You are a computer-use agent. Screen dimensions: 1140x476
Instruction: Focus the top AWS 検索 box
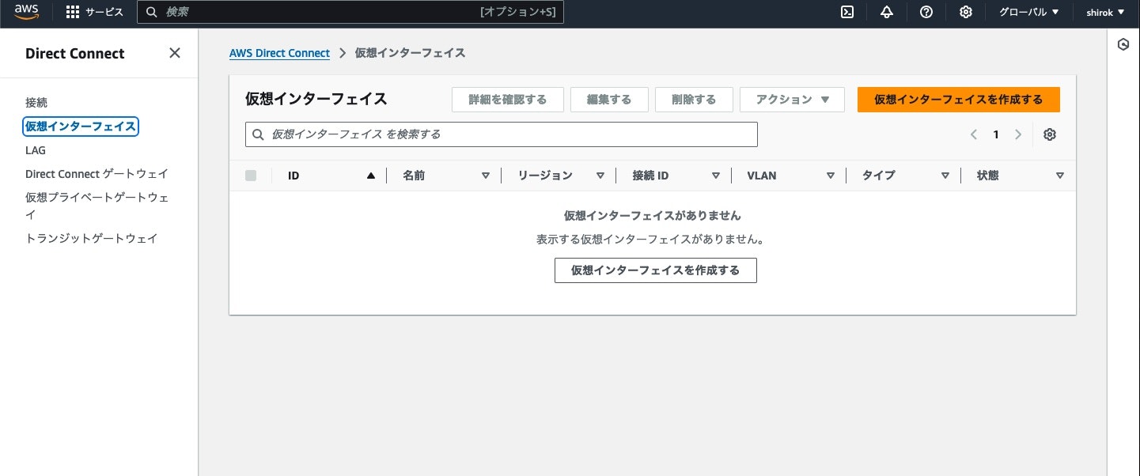coord(350,12)
